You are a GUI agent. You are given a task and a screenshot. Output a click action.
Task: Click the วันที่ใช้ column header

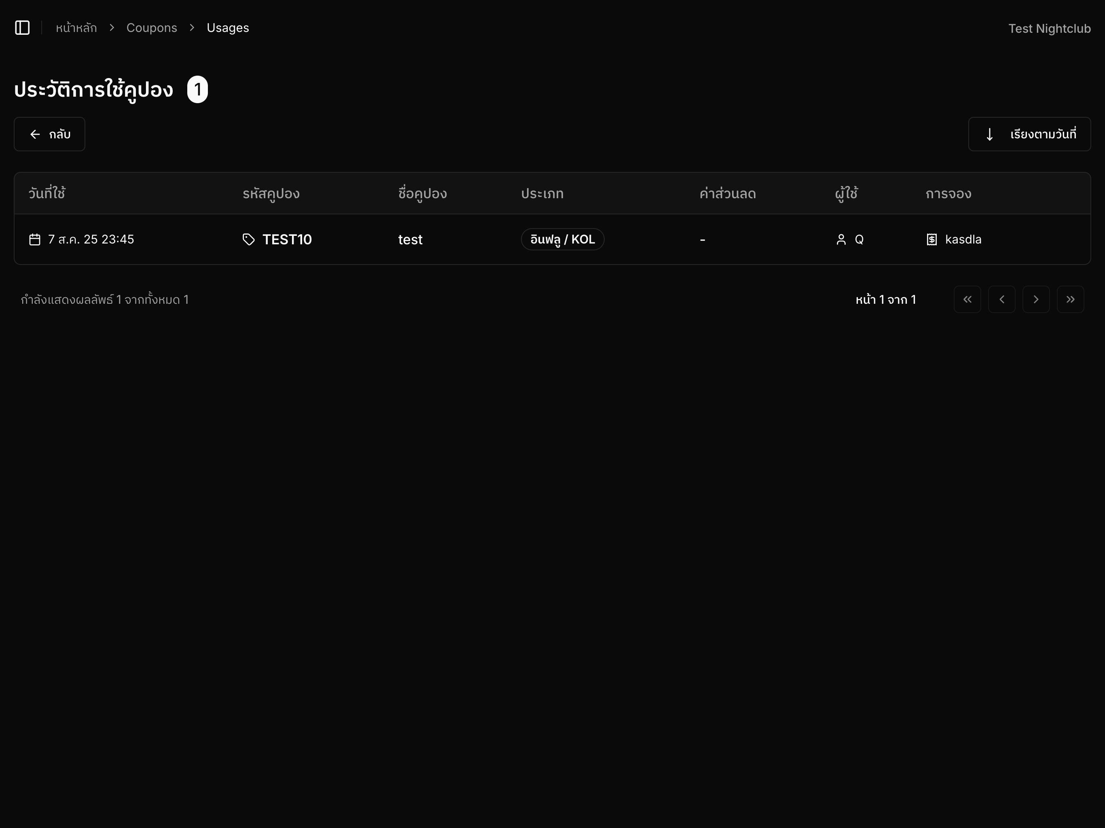click(x=47, y=193)
